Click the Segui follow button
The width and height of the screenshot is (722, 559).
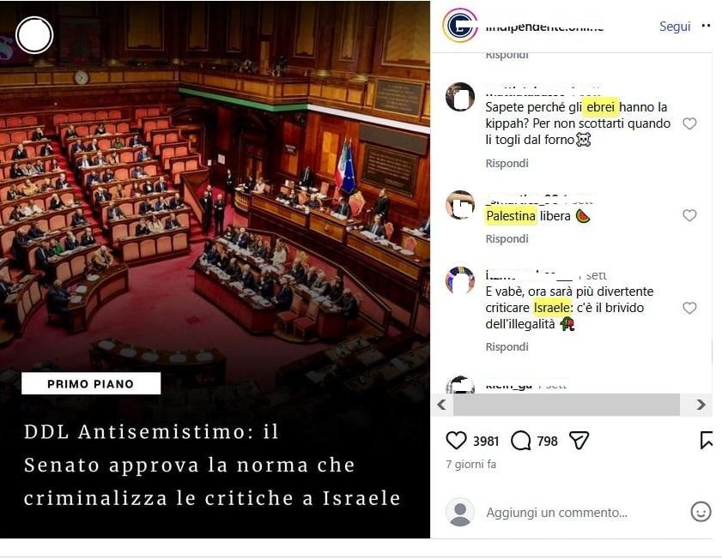point(675,27)
